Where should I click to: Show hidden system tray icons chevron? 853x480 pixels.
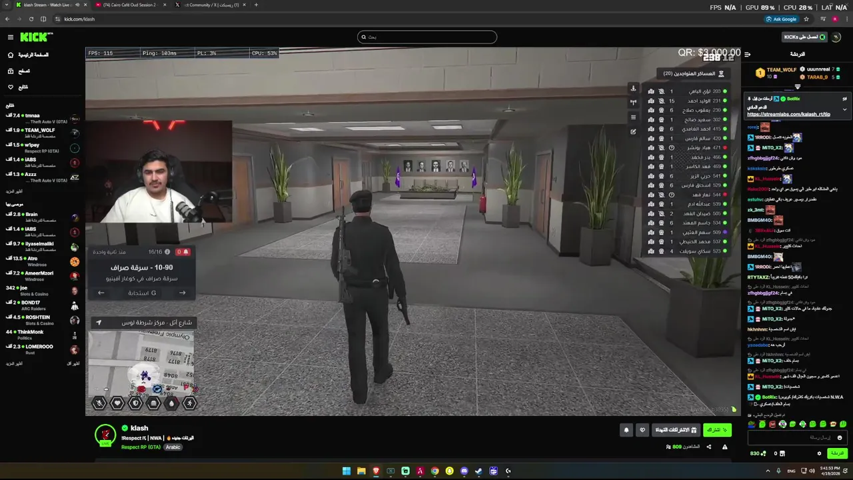coord(766,471)
